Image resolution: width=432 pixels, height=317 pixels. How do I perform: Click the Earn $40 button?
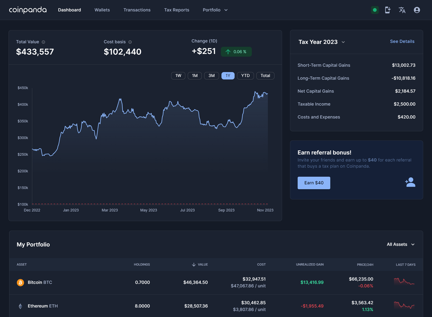(x=314, y=183)
